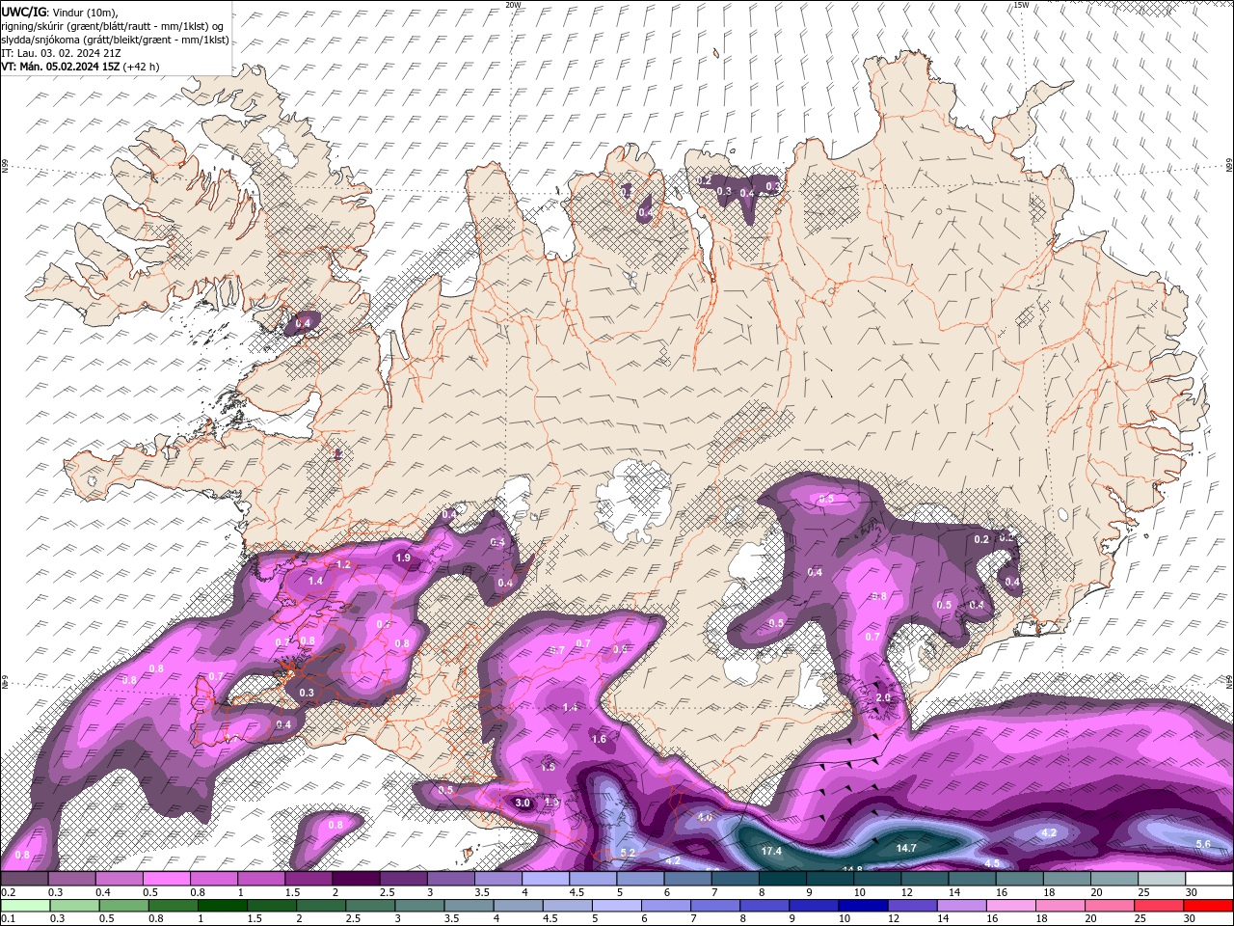This screenshot has height=926, width=1234.
Task: Click the 'rigning/skúrir (grænt/blátt/rautt' legend description line
Action: pyautogui.click(x=112, y=25)
